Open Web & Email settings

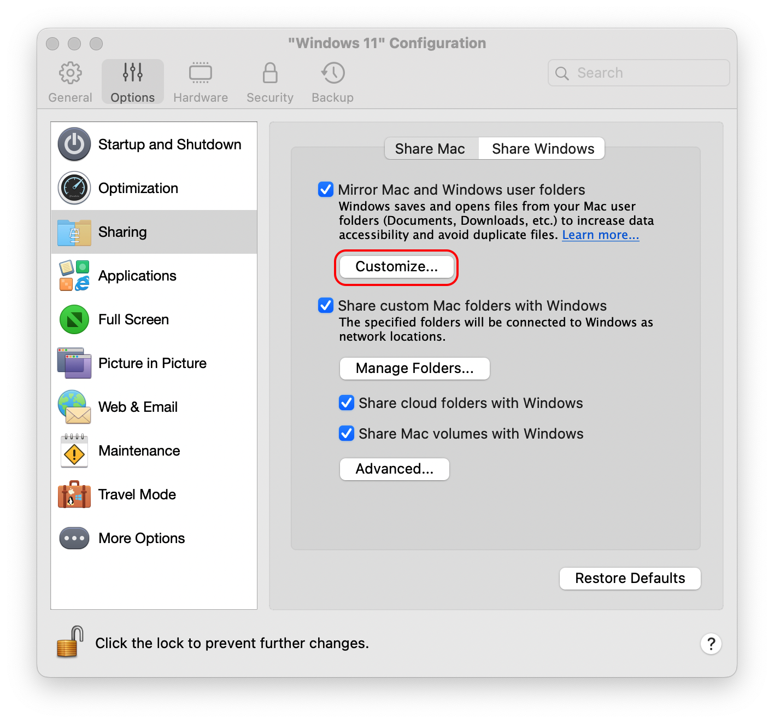138,407
